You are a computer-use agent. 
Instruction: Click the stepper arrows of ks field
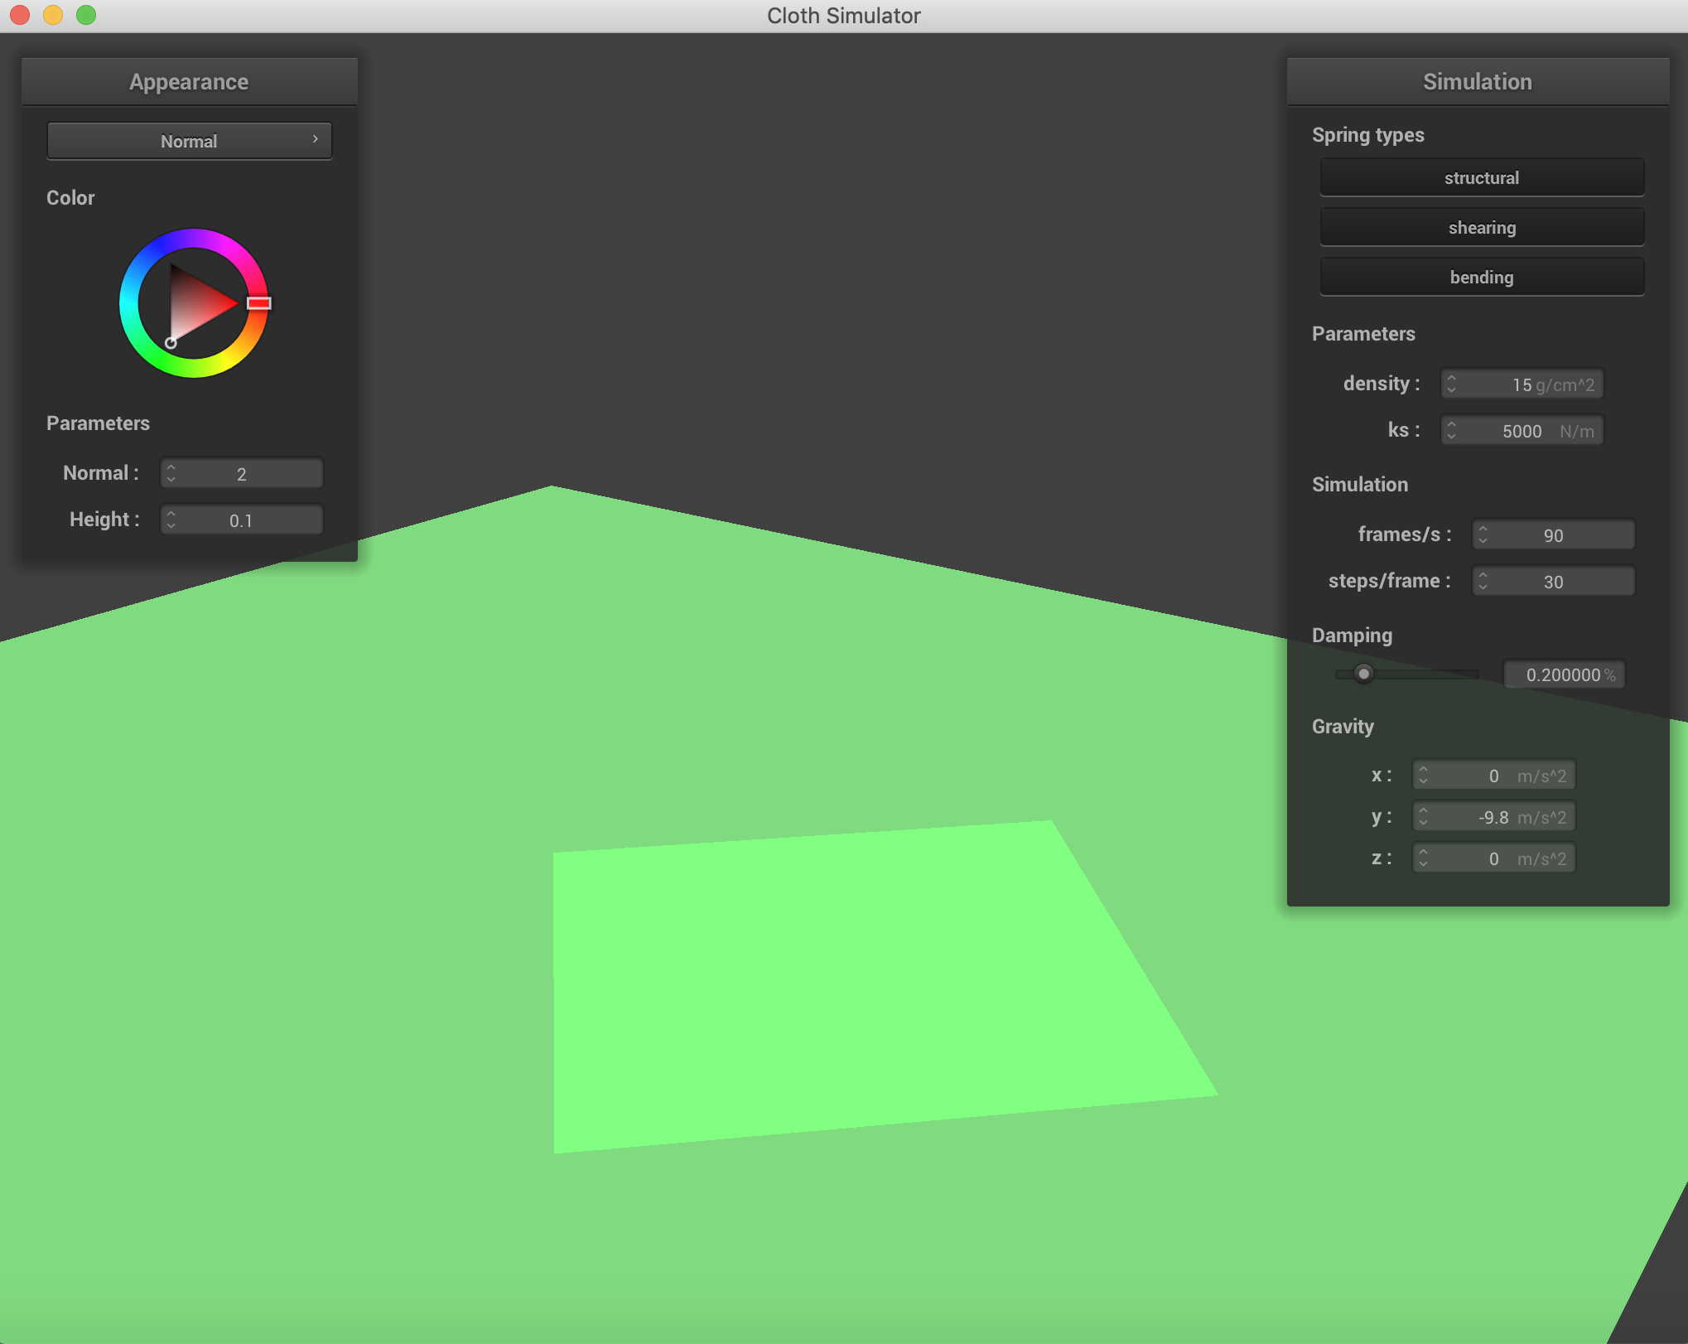(1451, 430)
